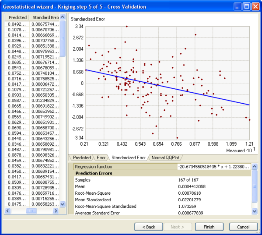This screenshot has width=262, height=235.
Task: Click the disabled Next button
Action: [x=178, y=227]
